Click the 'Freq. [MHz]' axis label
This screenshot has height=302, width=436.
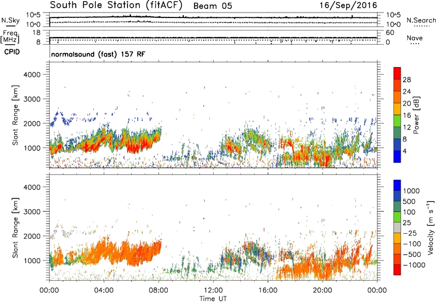[10, 37]
